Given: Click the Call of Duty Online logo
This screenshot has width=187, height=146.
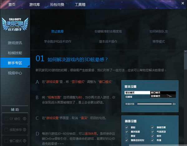Looking at the screenshot, I should [15, 24].
